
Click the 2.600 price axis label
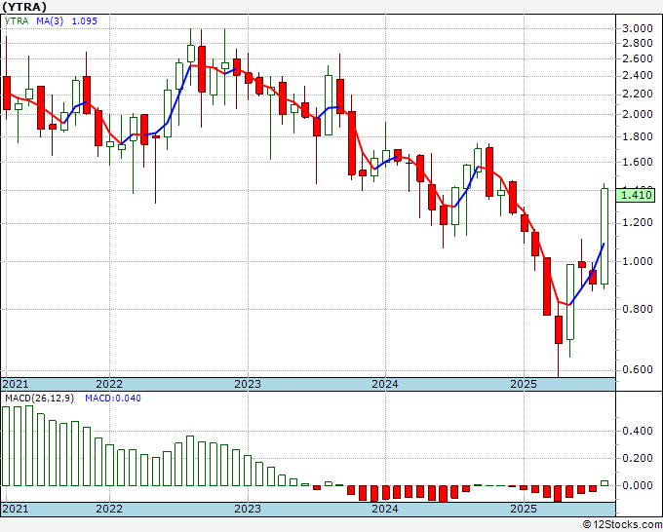pos(638,58)
